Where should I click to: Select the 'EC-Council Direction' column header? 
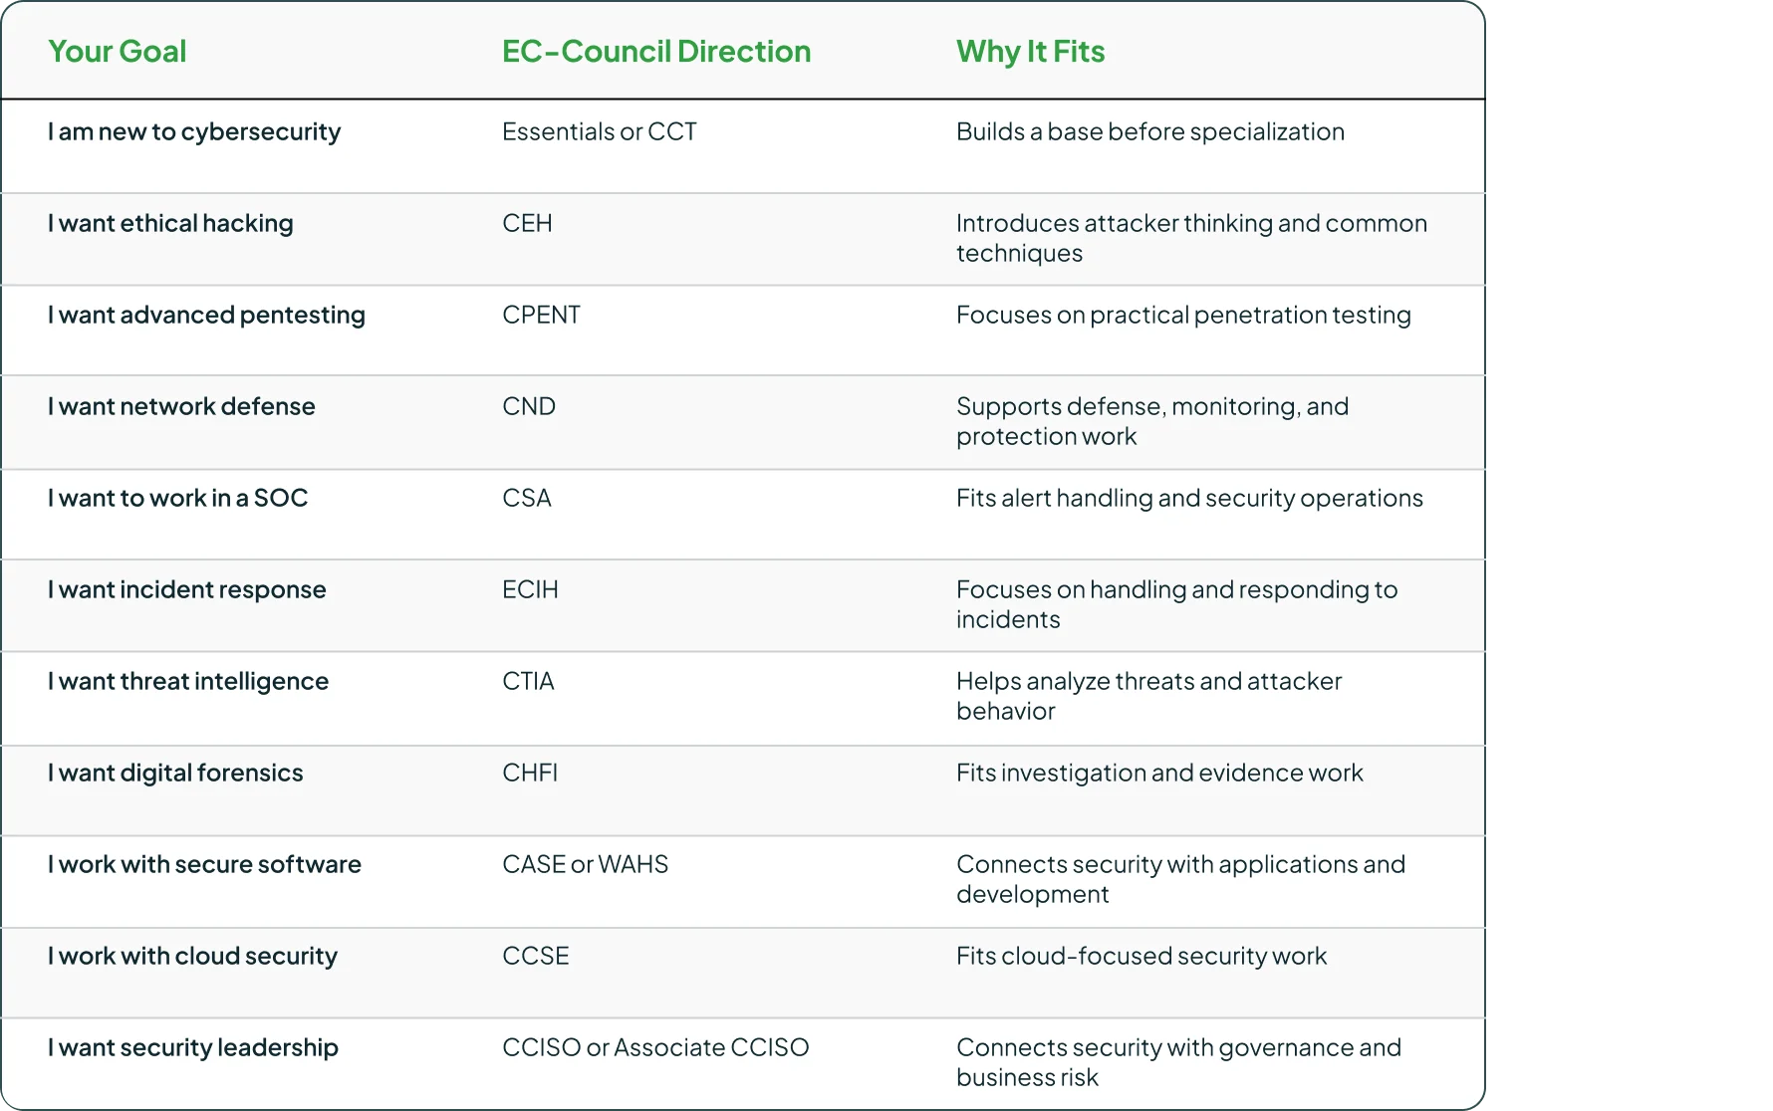[656, 52]
